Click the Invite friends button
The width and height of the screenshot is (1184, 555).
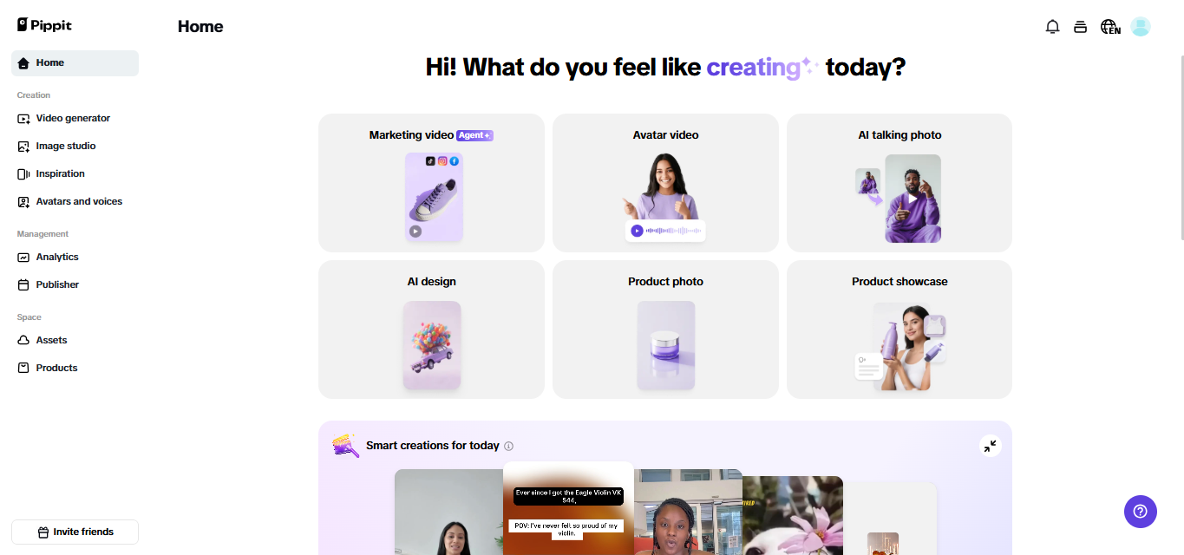(x=75, y=532)
